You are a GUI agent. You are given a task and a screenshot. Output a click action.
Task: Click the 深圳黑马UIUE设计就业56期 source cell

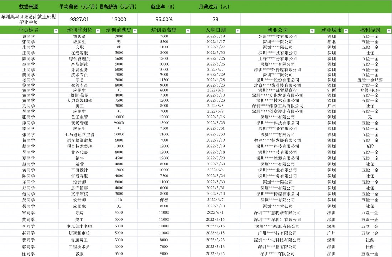tap(29, 19)
